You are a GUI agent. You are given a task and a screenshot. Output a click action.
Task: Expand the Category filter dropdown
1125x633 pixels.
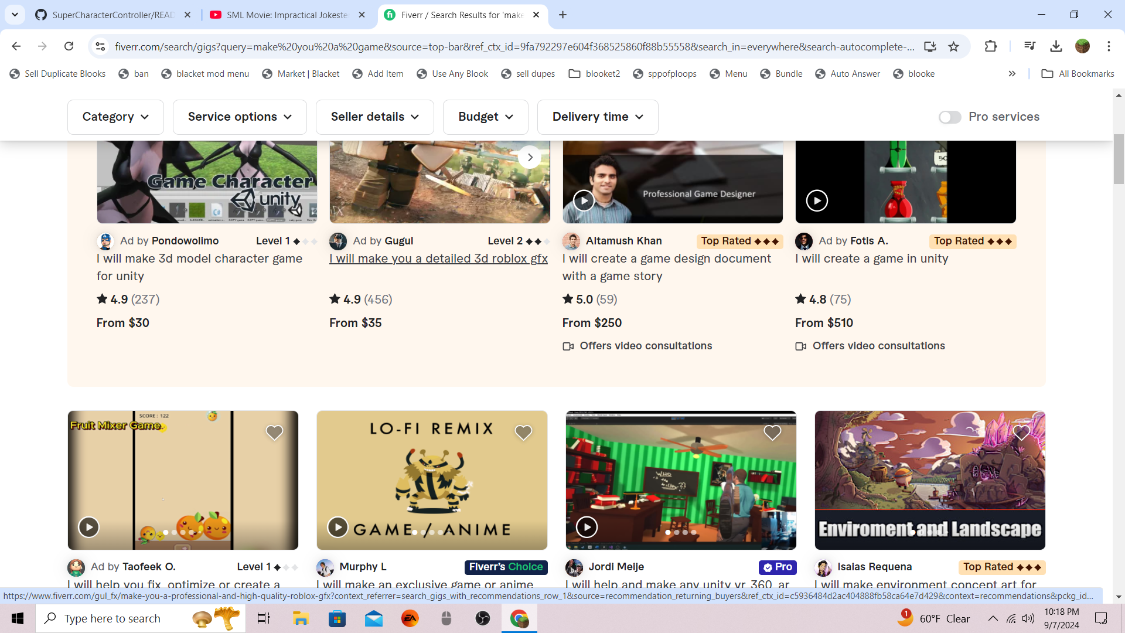point(115,117)
